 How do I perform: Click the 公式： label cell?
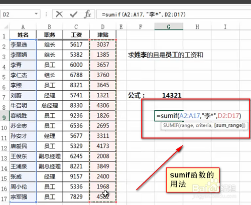pos(141,96)
